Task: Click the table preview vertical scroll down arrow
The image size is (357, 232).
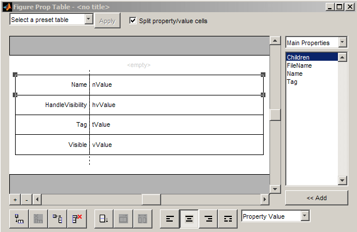Action: point(275,189)
